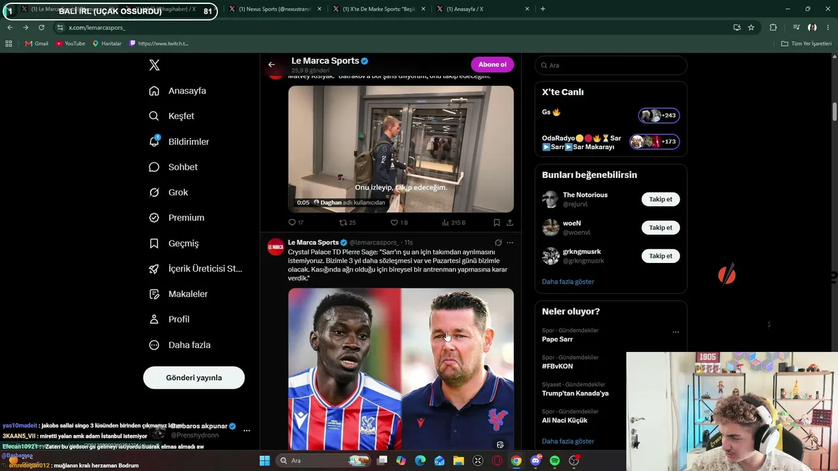Open the Windows Start menu
The height and width of the screenshot is (471, 838).
pos(264,461)
